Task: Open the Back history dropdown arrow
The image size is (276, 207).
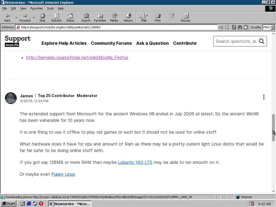Action: click(x=16, y=18)
